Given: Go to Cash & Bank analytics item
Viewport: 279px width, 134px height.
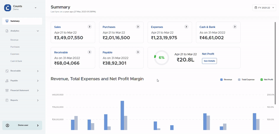Looking at the screenshot, I should (x=16, y=61).
